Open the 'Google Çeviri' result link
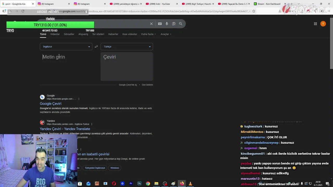Screen dimensions: 333x187 (50, 104)
